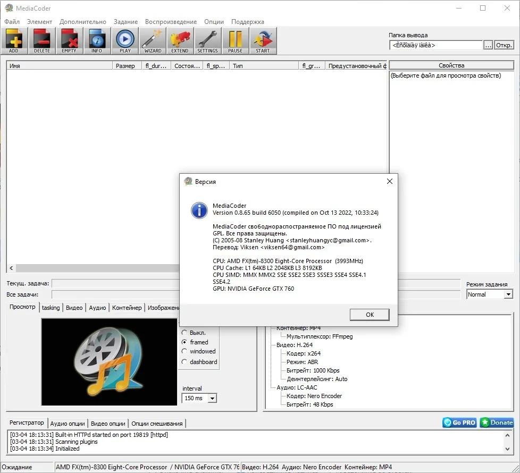Click the log scrollbar up arrow
This screenshot has height=473, width=520.
(x=507, y=435)
